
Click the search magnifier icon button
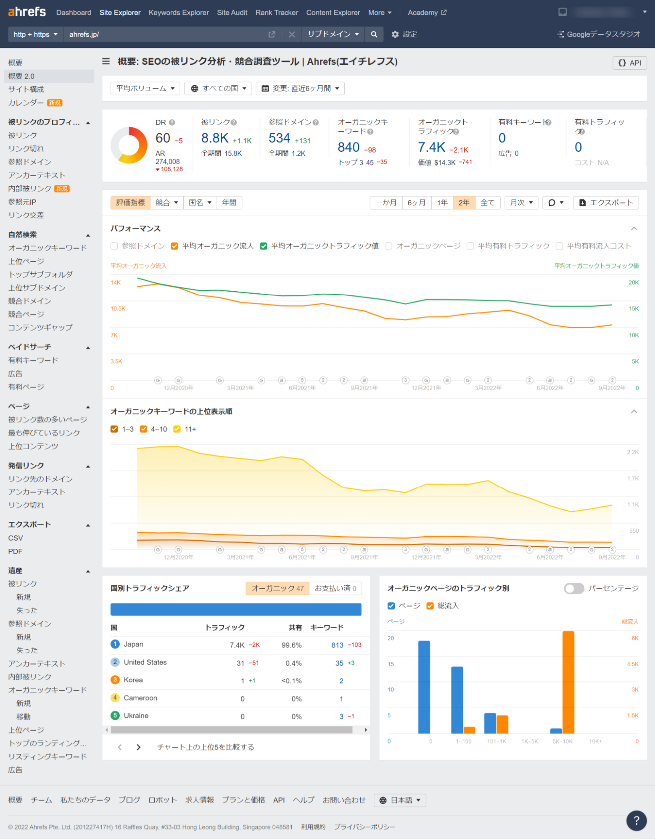pos(374,34)
